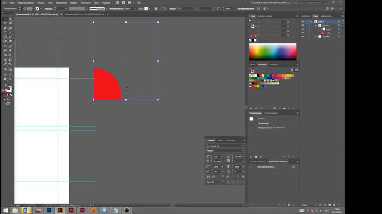Open the File (Файл) menu
382x214 pixels.
click(x=12, y=2)
